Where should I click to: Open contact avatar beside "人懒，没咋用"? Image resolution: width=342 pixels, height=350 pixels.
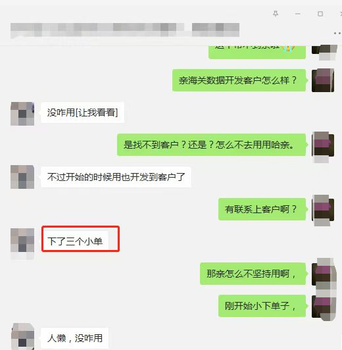click(x=22, y=336)
